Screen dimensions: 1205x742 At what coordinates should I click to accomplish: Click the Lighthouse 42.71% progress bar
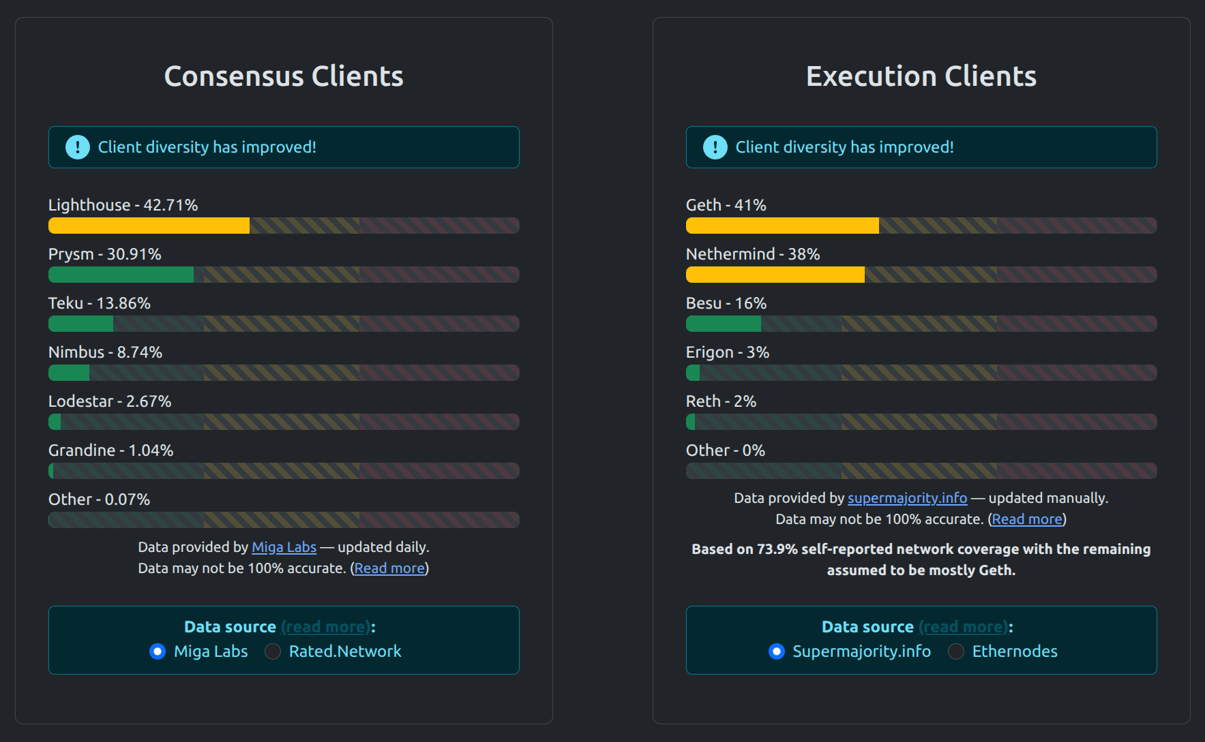(x=284, y=226)
